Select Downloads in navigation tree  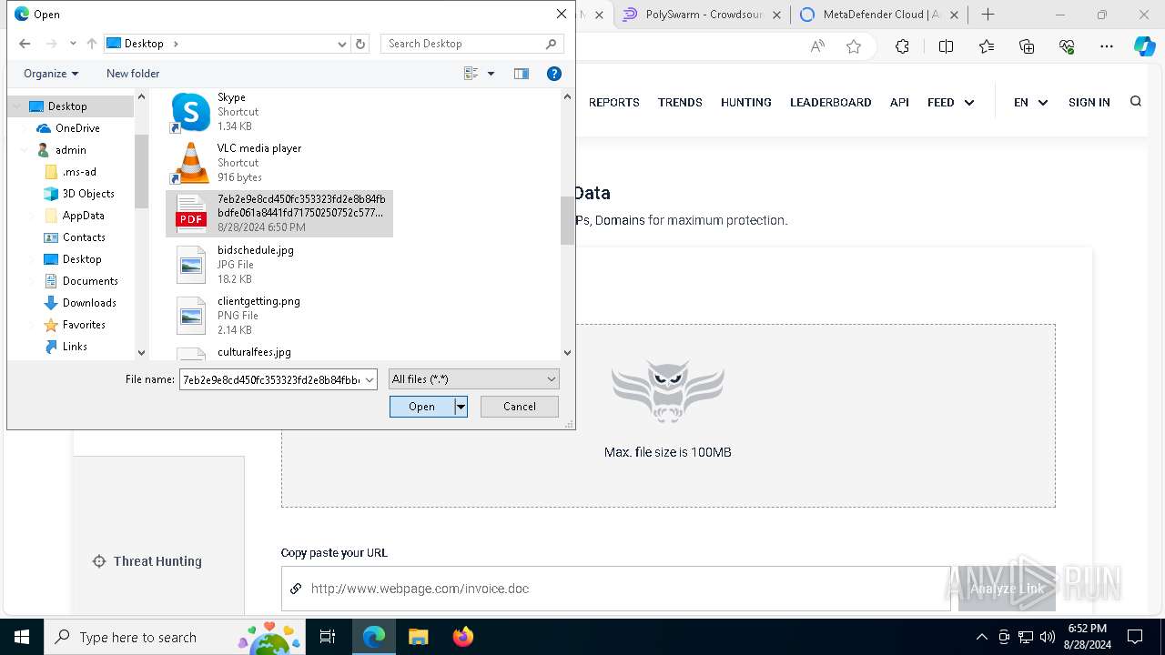[89, 303]
